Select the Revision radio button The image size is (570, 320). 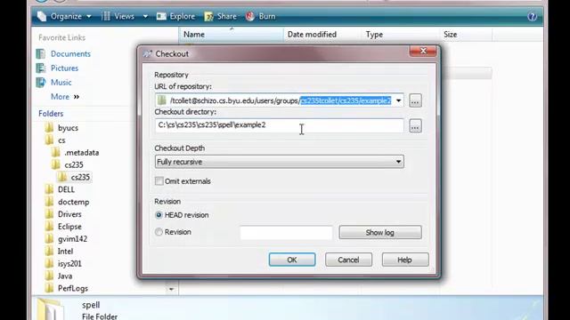(x=159, y=232)
